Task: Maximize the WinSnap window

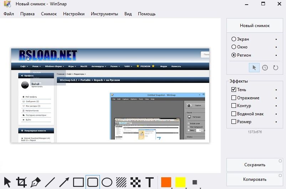Action: pos(263,4)
